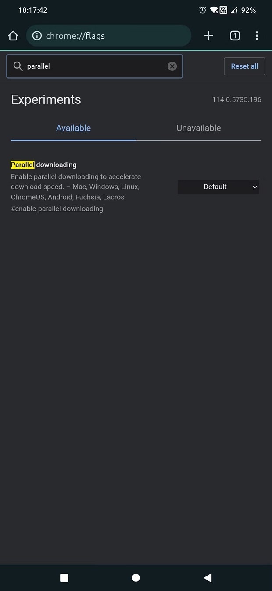Open a new tab with plus icon
This screenshot has height=591, width=272.
(209, 36)
